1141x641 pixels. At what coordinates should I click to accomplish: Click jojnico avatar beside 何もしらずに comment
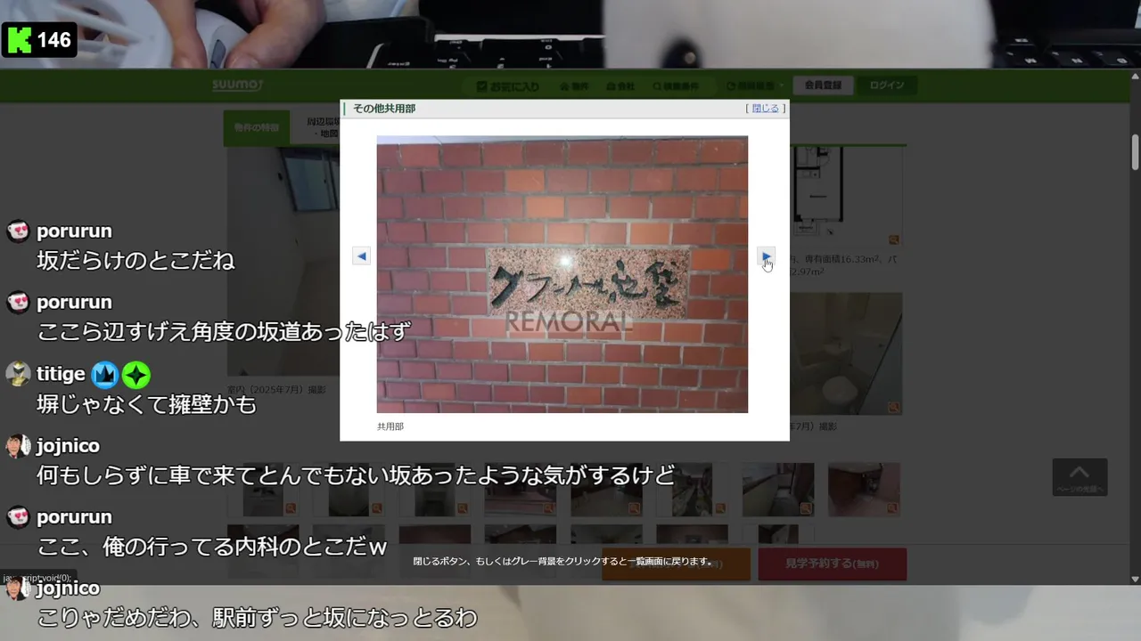point(18,446)
